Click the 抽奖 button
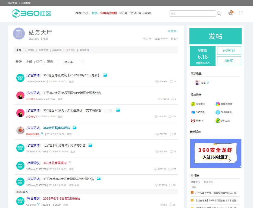This screenshot has width=253, height=208. click(229, 61)
